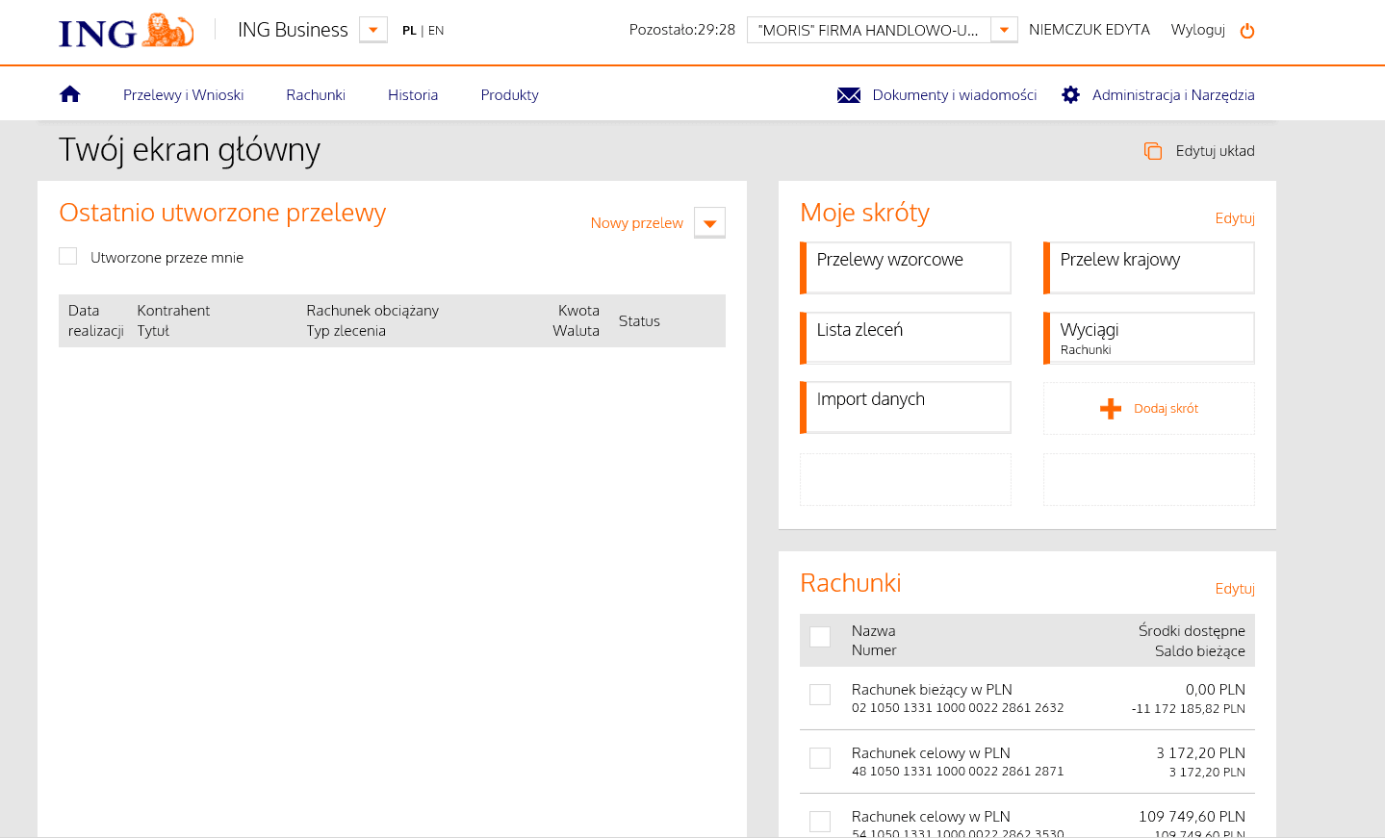Click the Edytuj układ layout icon
The width and height of the screenshot is (1385, 838).
click(x=1152, y=151)
